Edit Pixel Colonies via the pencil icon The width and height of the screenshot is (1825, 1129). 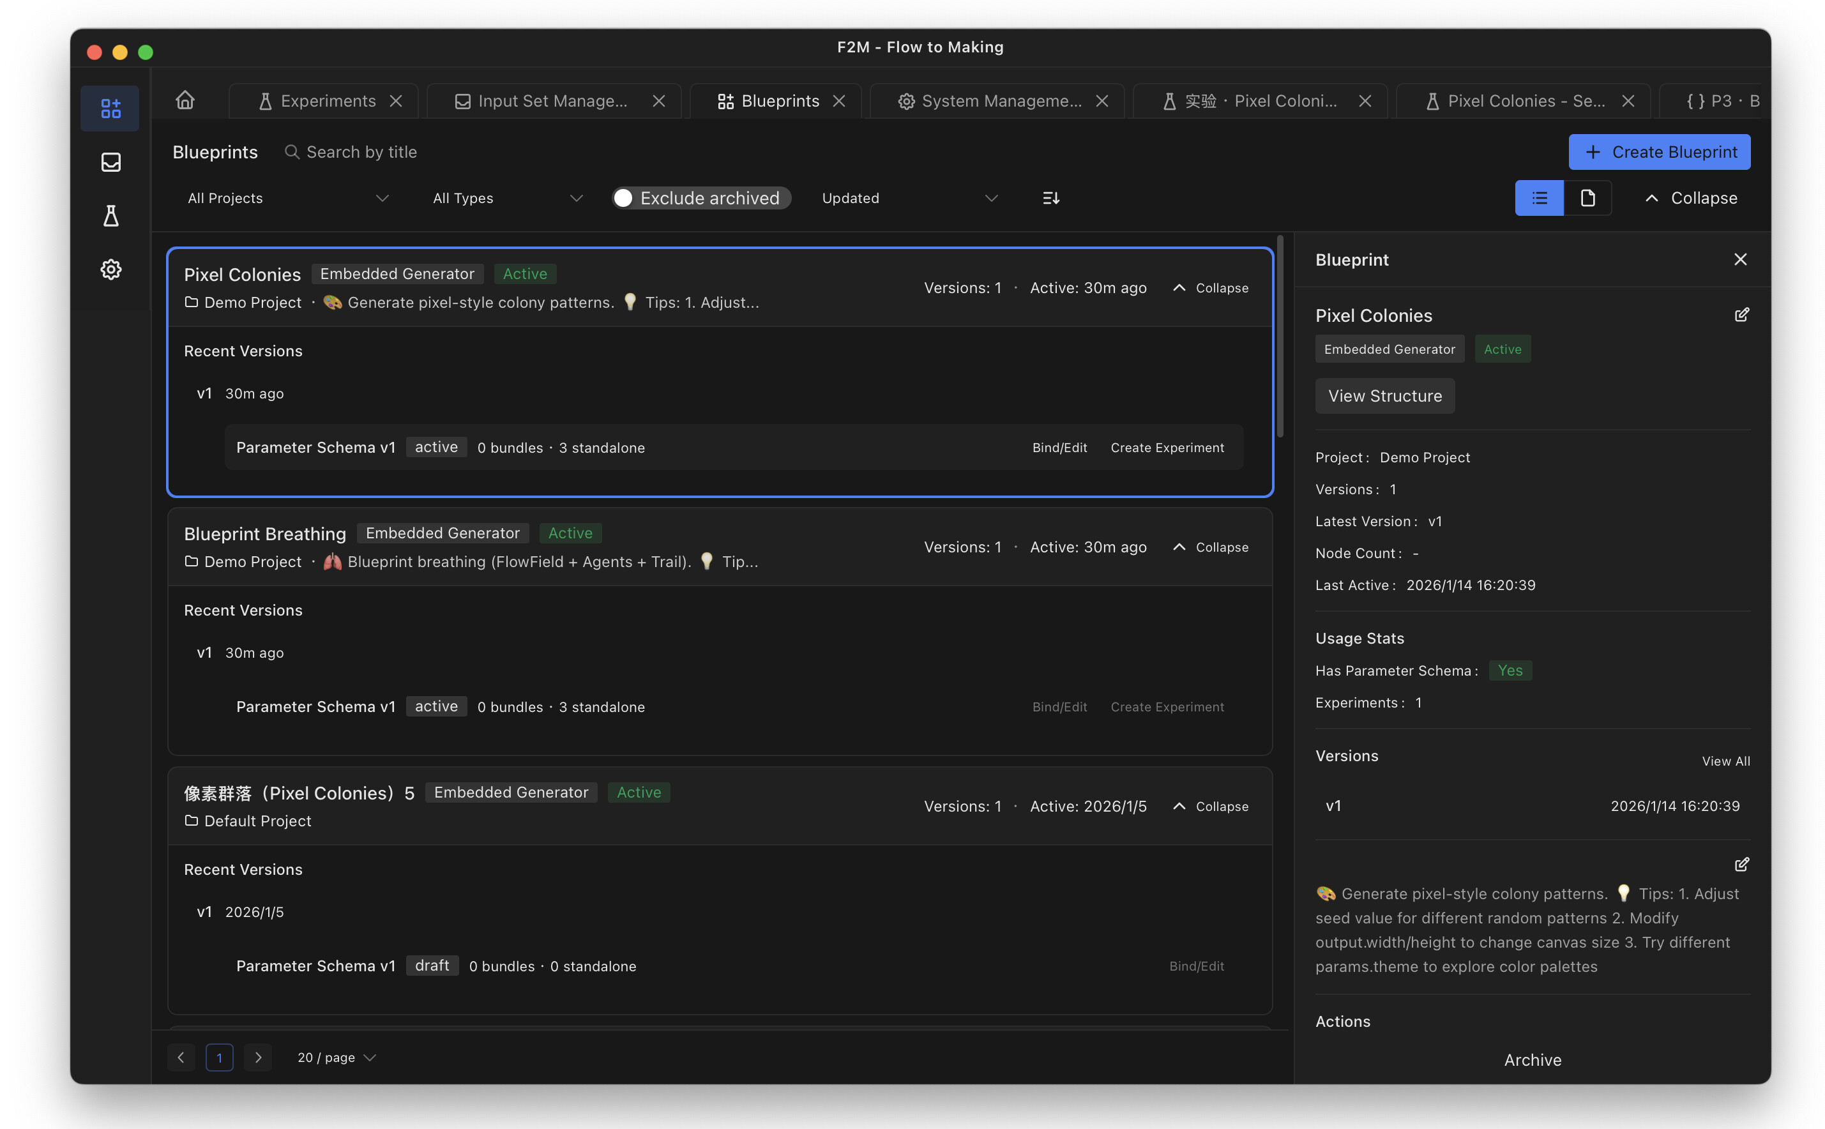(x=1741, y=314)
